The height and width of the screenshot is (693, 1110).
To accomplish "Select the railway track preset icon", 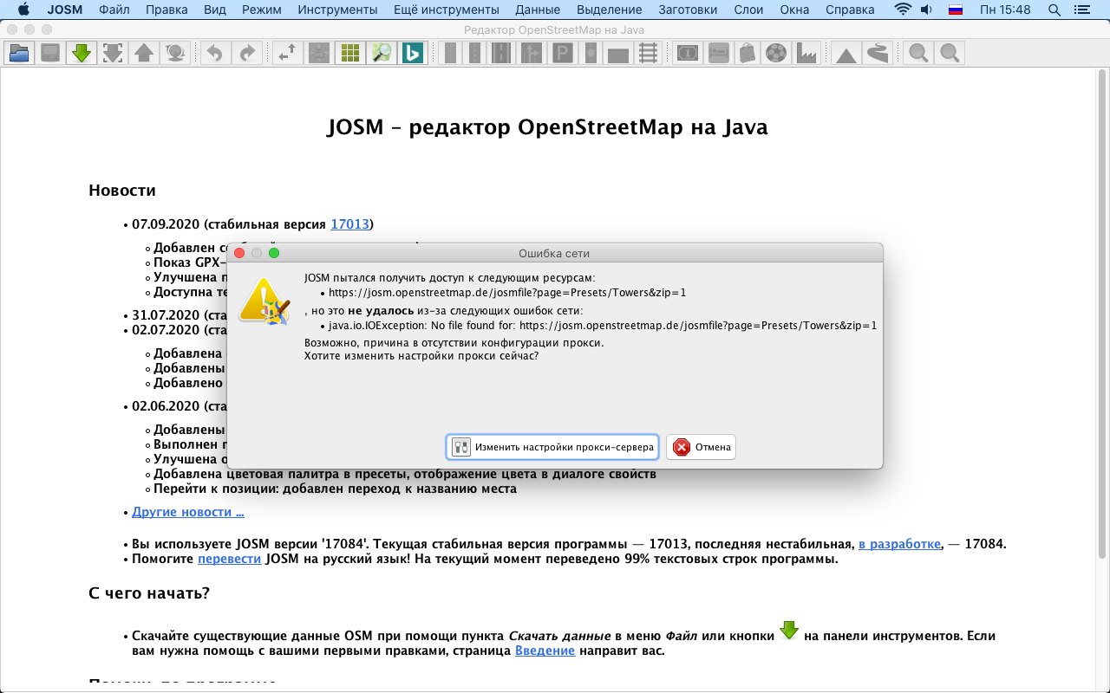I will tap(648, 53).
